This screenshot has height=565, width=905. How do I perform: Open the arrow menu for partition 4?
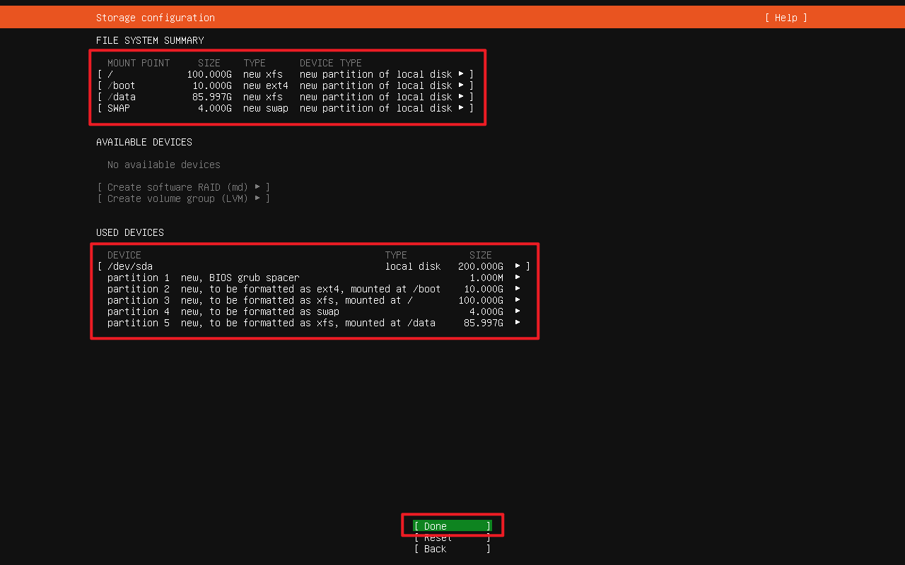pos(518,311)
